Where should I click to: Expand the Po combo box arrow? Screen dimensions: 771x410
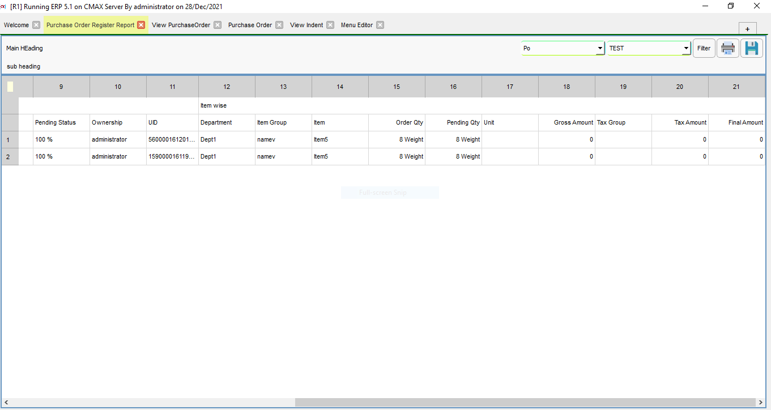coord(599,48)
